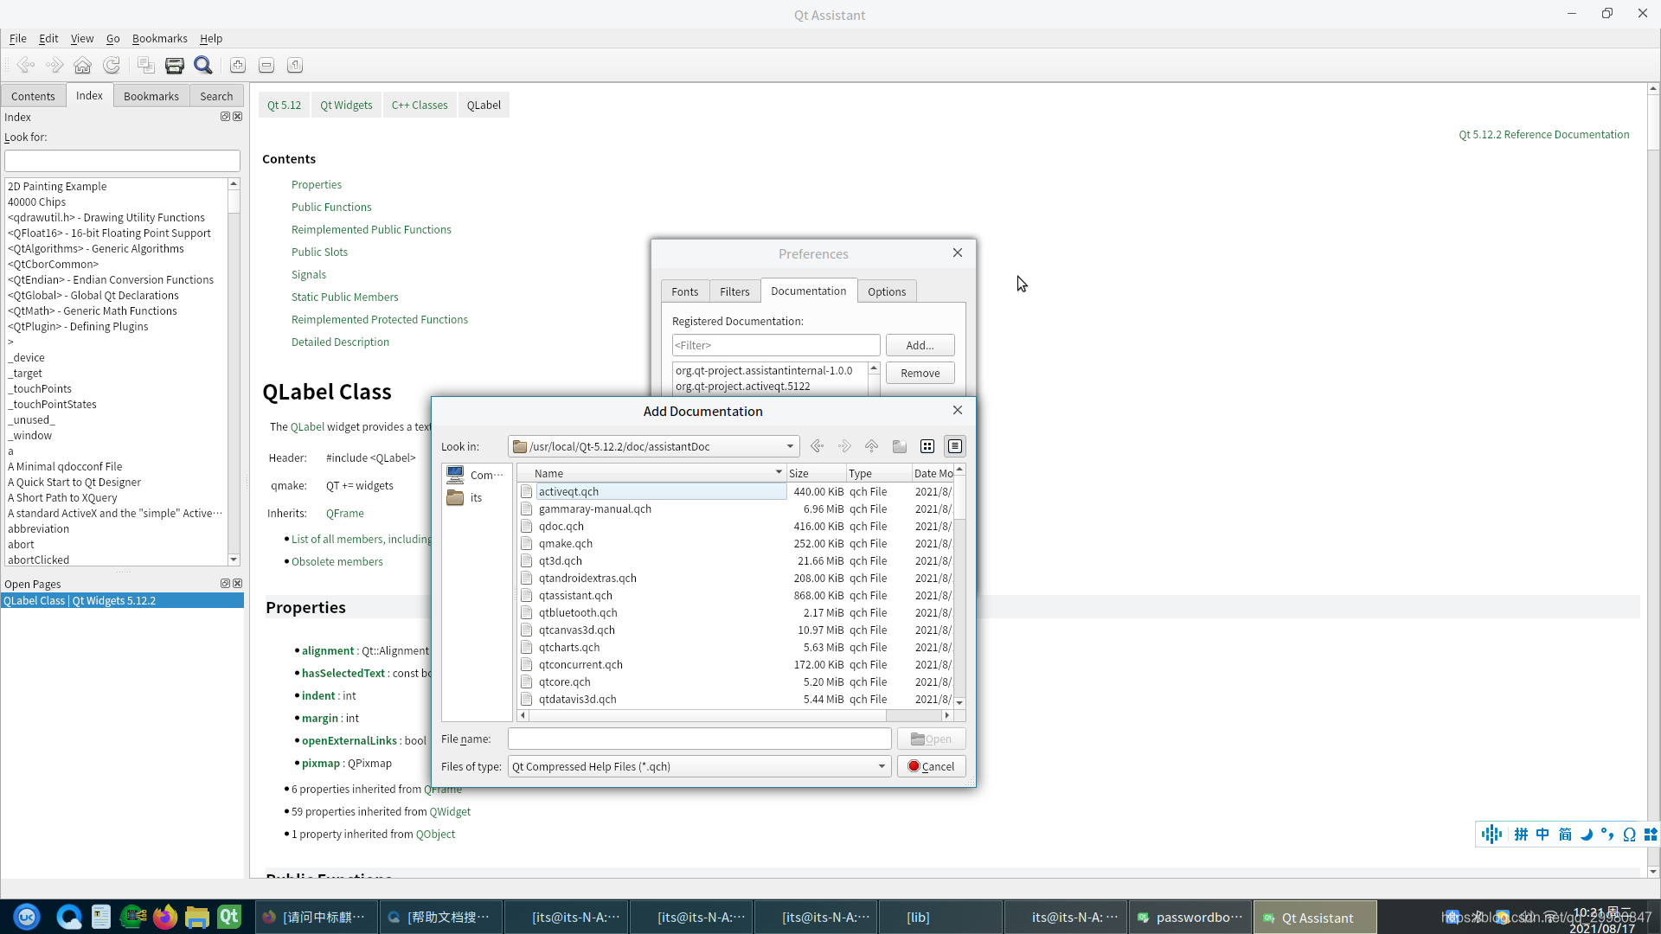The image size is (1661, 934).
Task: Switch to the Options tab in Preferences
Action: tap(887, 291)
